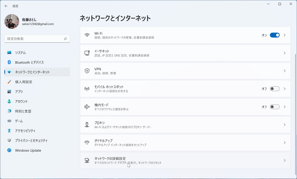
Task: Open the 佐藤さとし account profile
Action: click(30, 21)
